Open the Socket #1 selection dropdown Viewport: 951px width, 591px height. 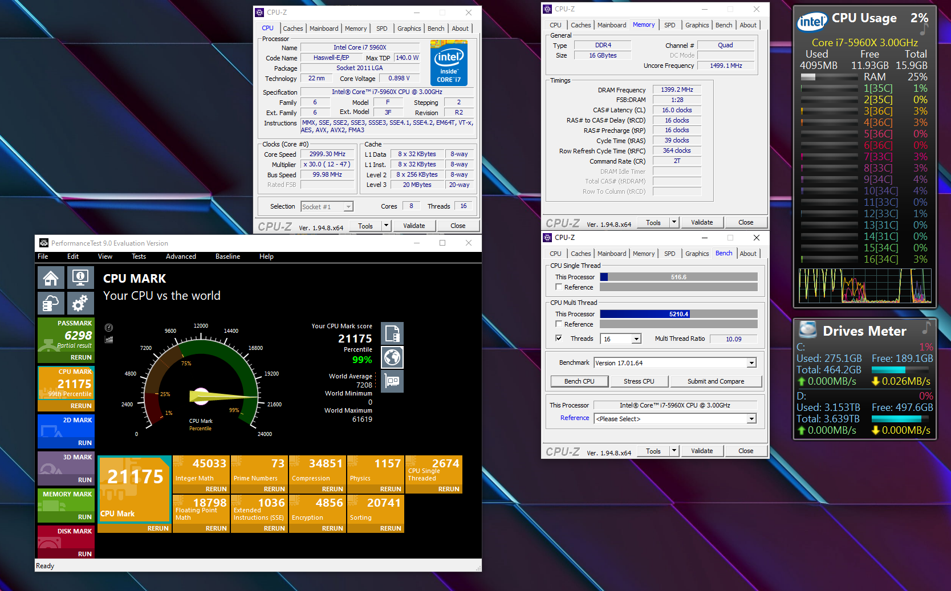click(x=327, y=207)
